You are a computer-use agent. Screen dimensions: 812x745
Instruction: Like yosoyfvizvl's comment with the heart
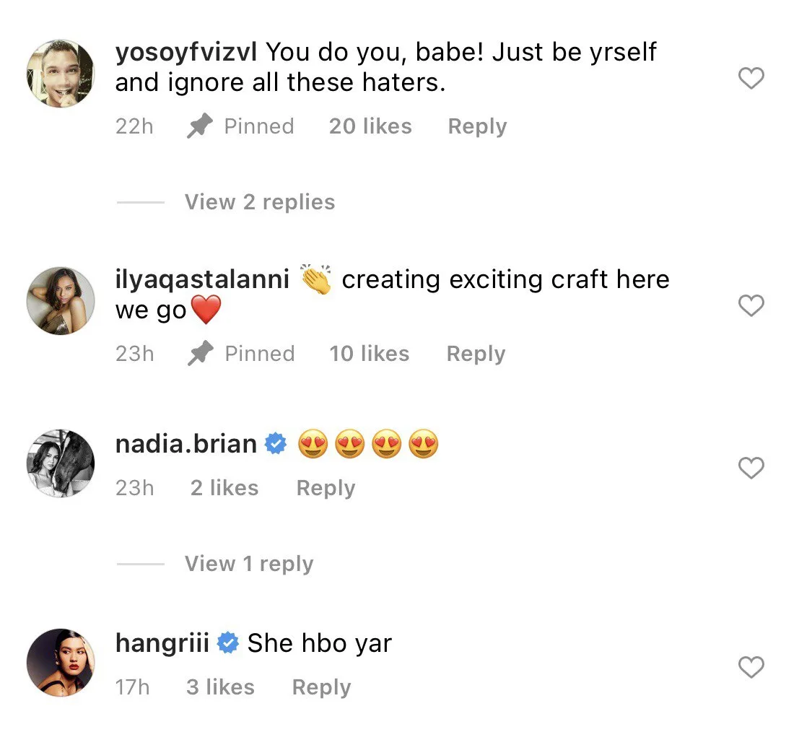pyautogui.click(x=751, y=78)
